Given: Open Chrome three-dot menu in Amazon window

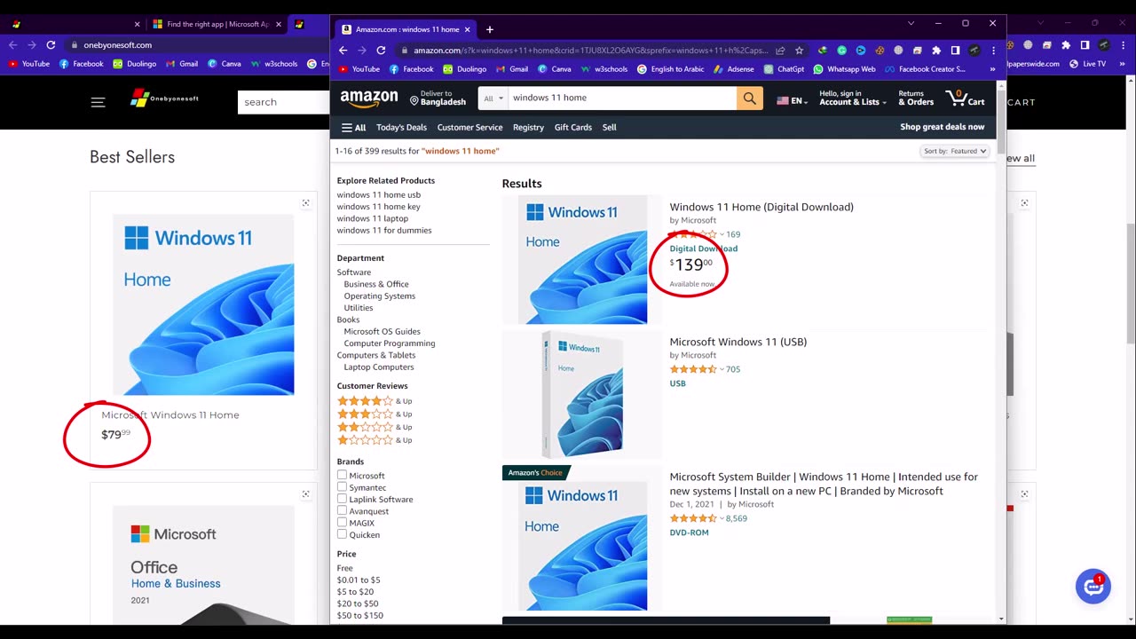Looking at the screenshot, I should point(993,51).
